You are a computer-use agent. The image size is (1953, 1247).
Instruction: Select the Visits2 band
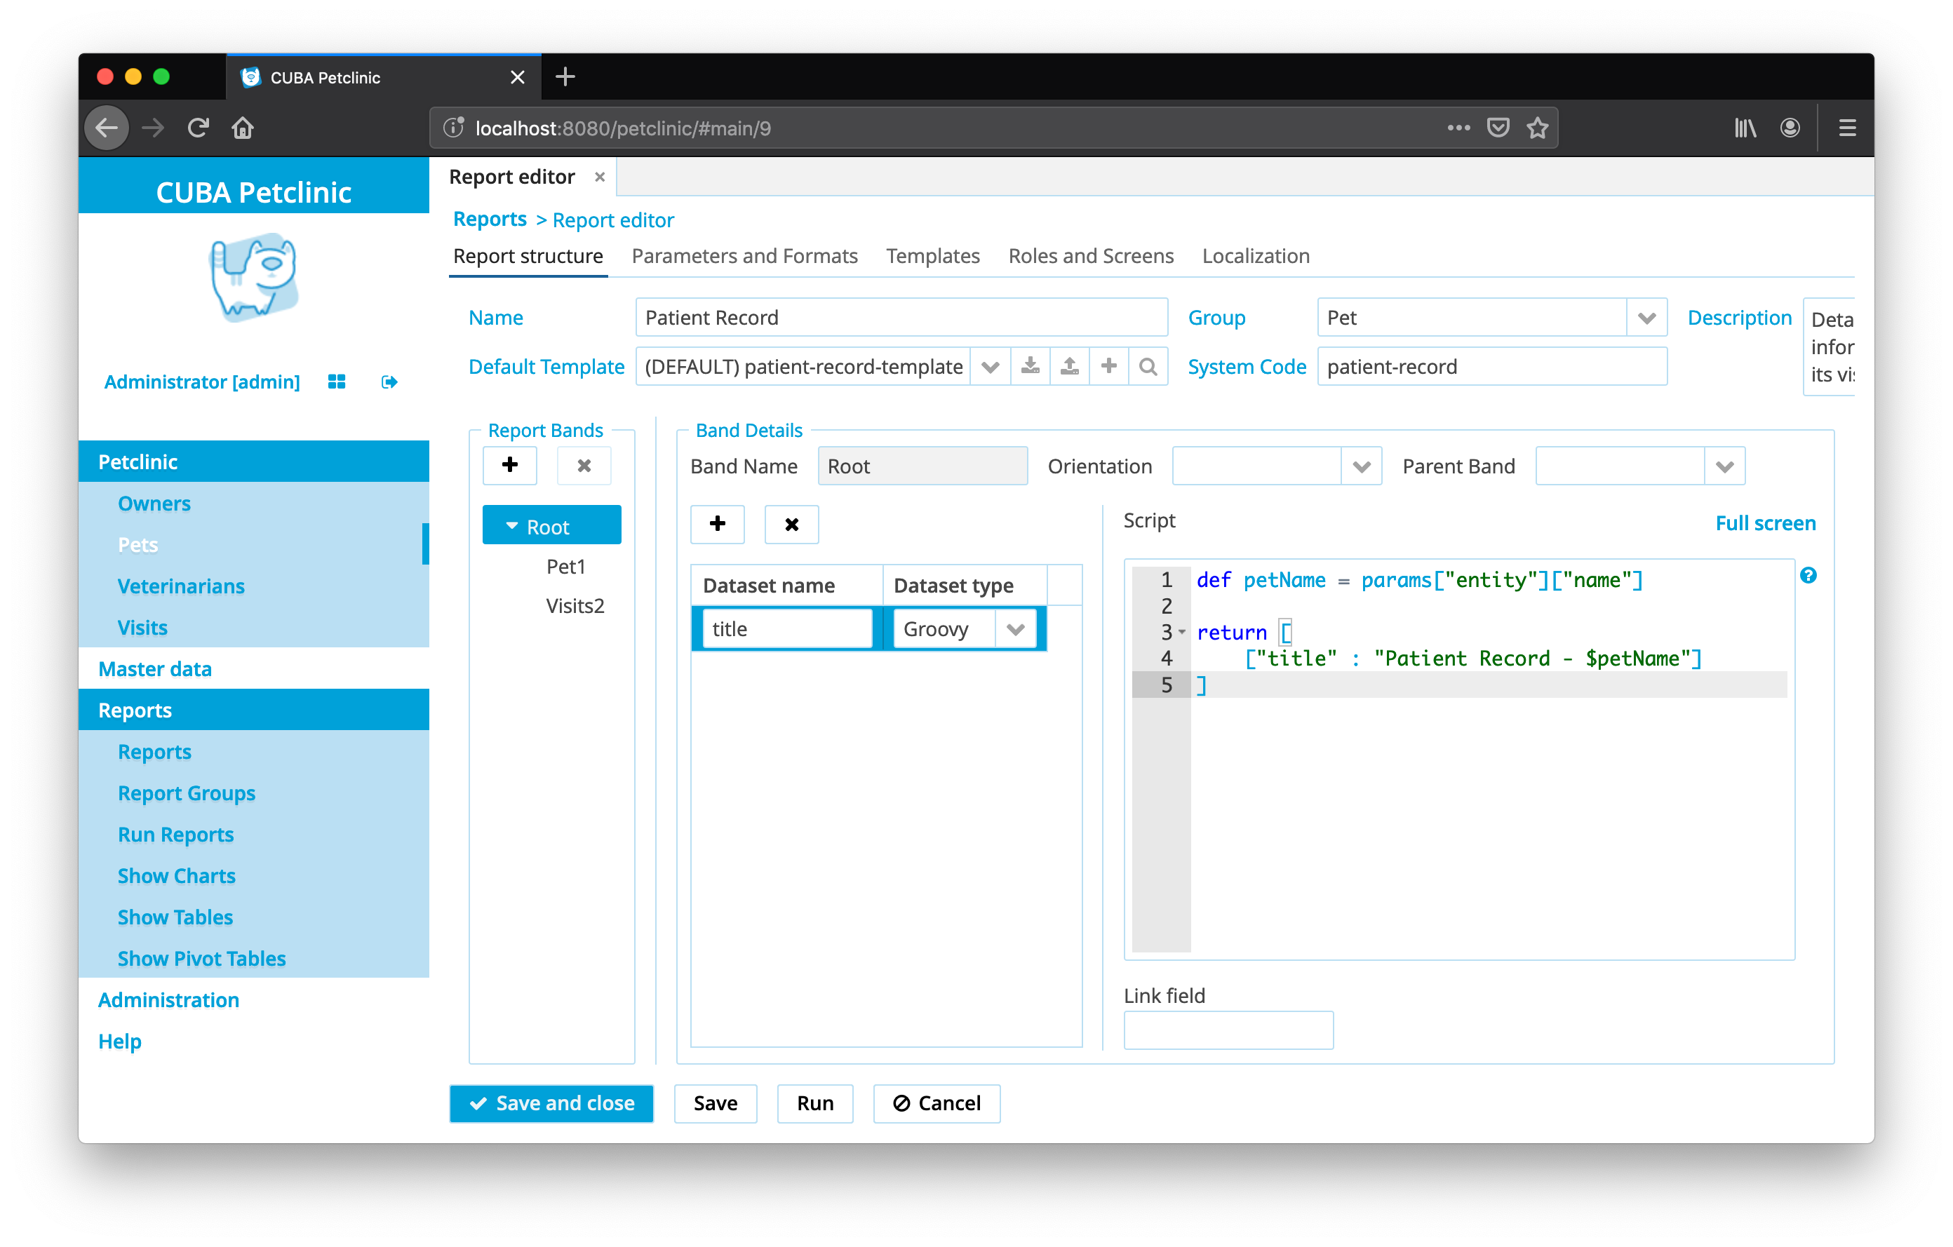pyautogui.click(x=575, y=606)
